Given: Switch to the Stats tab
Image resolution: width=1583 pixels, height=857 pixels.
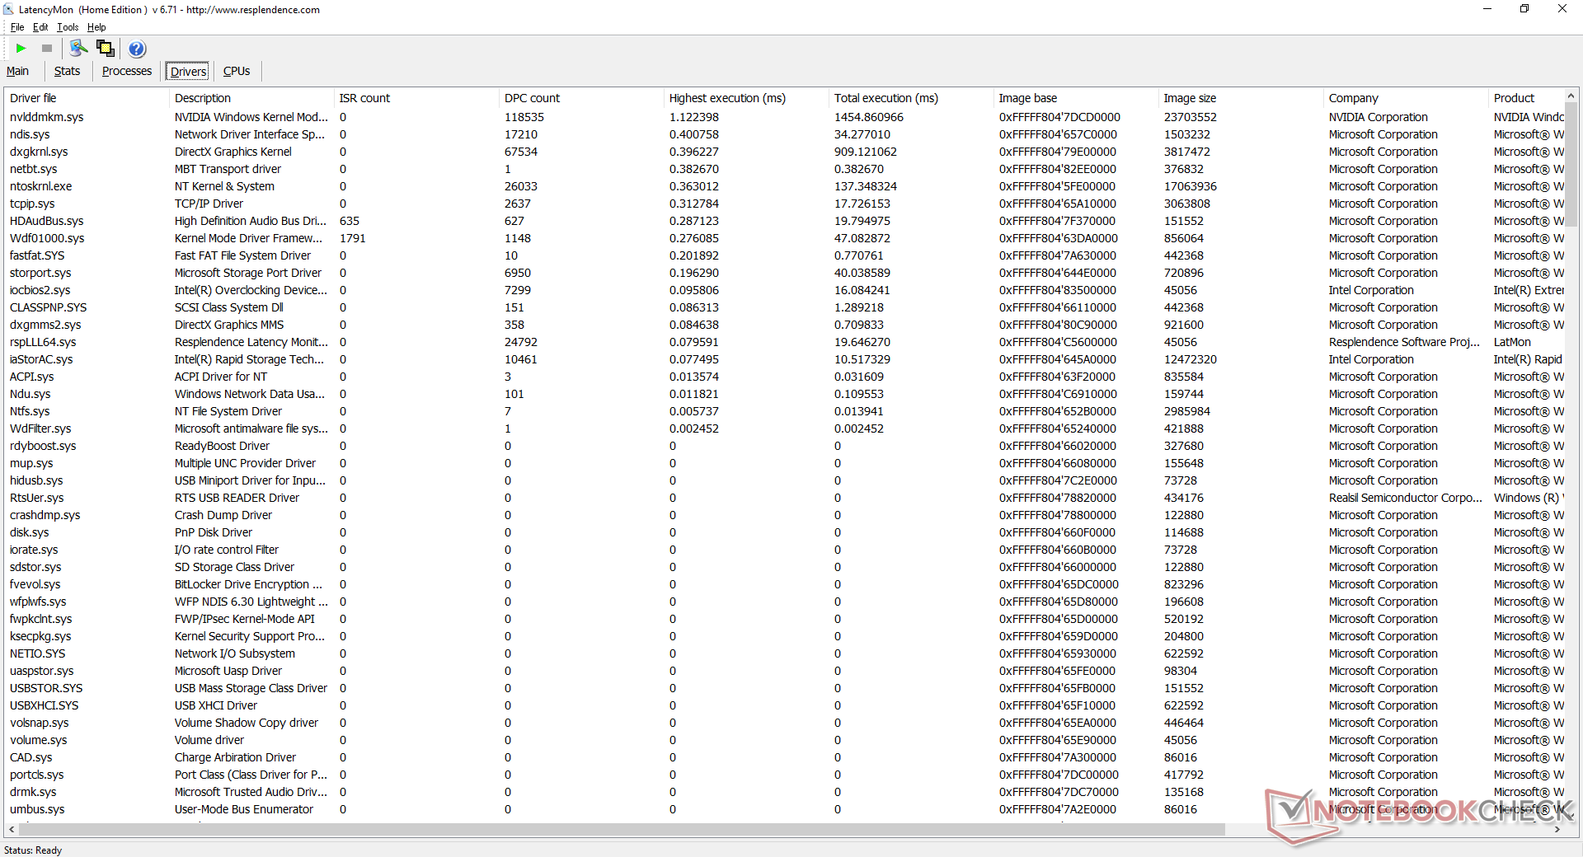Looking at the screenshot, I should pyautogui.click(x=67, y=71).
